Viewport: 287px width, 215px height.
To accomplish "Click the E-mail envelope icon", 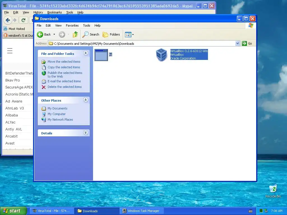I will click(43, 81).
